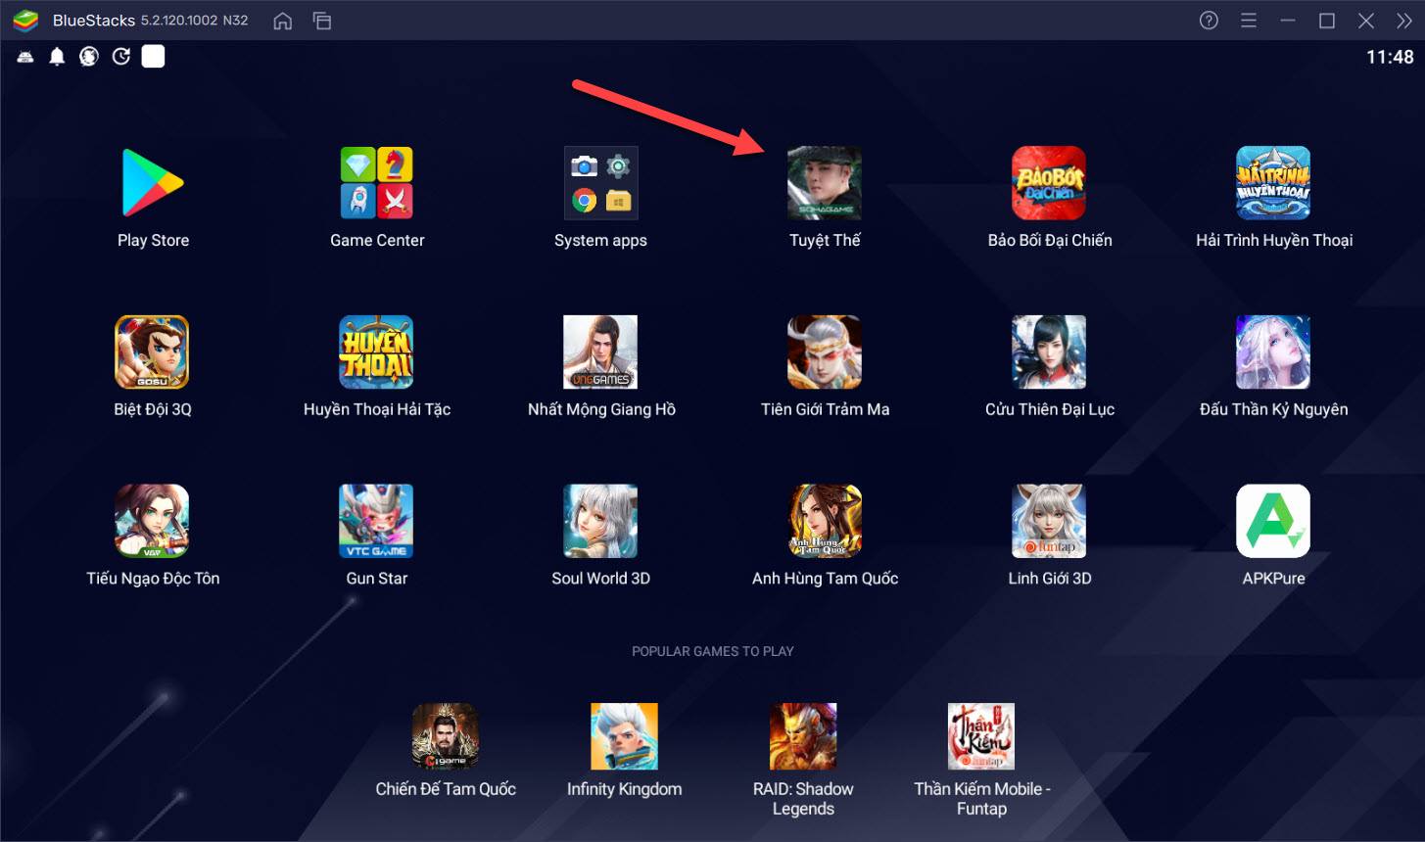Select Thần Kiếm Mobile - Funtap game
The image size is (1425, 842).
point(981,736)
